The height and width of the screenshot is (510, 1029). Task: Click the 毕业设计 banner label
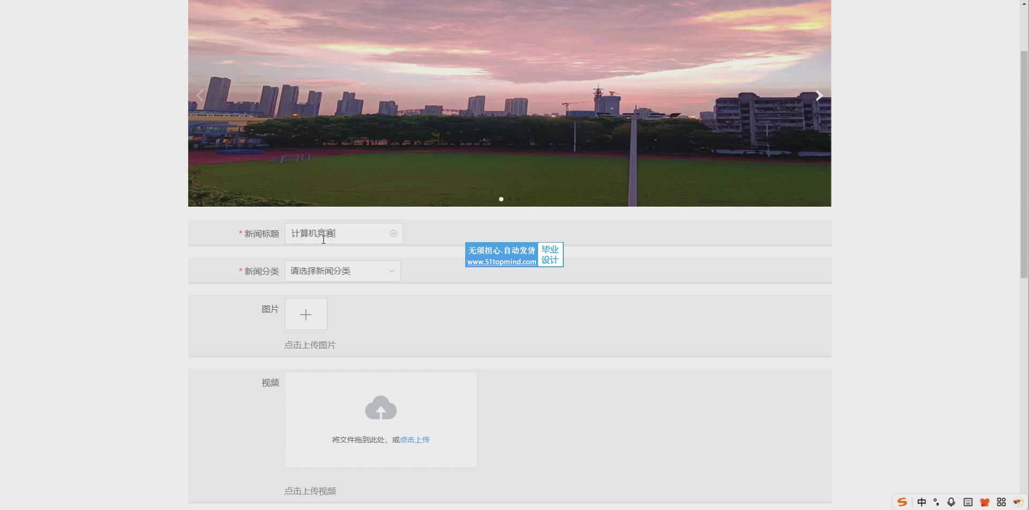tap(550, 254)
